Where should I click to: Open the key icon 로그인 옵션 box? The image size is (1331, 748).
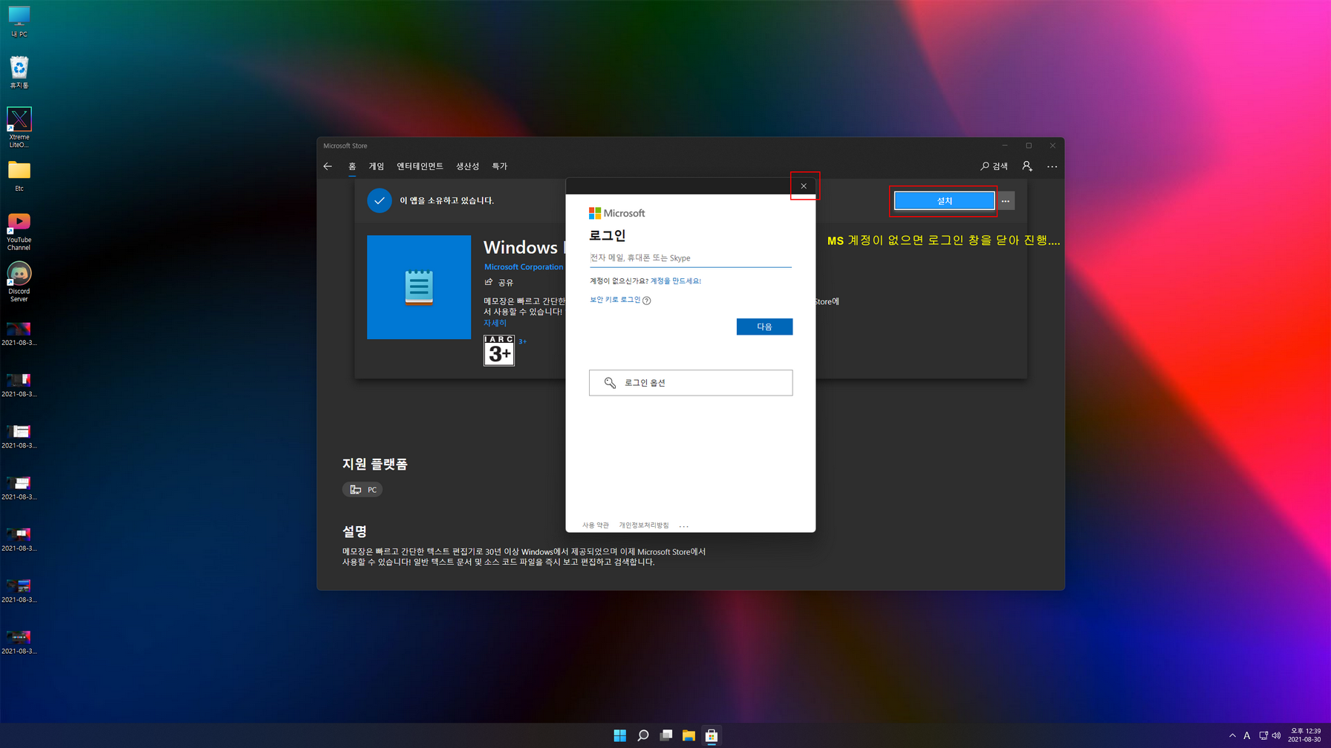(x=691, y=383)
